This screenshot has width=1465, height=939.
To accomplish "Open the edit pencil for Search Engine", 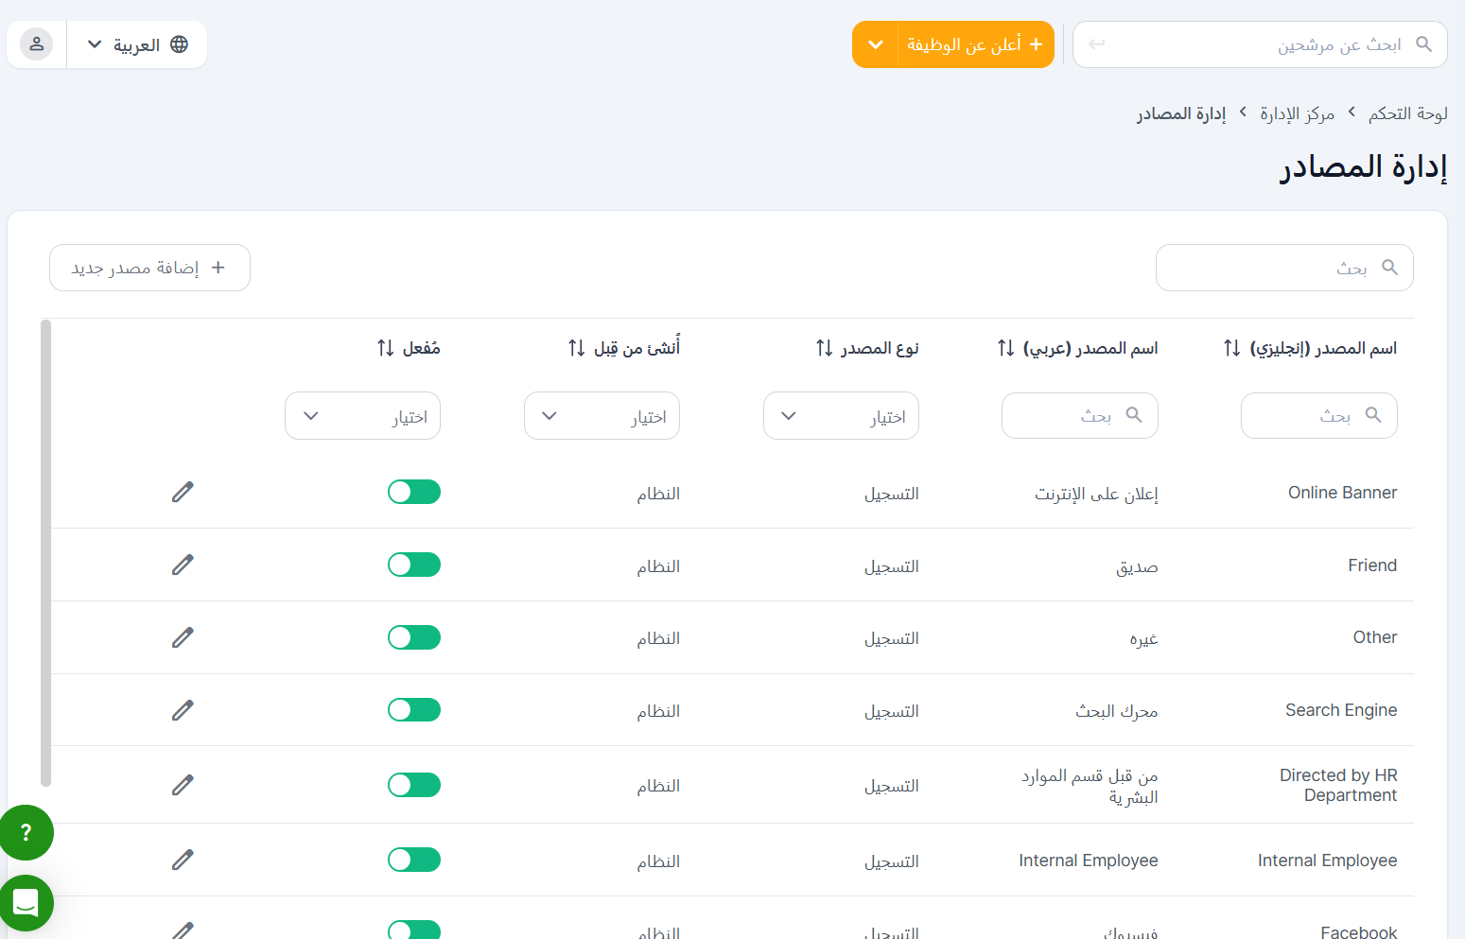I will pyautogui.click(x=183, y=710).
